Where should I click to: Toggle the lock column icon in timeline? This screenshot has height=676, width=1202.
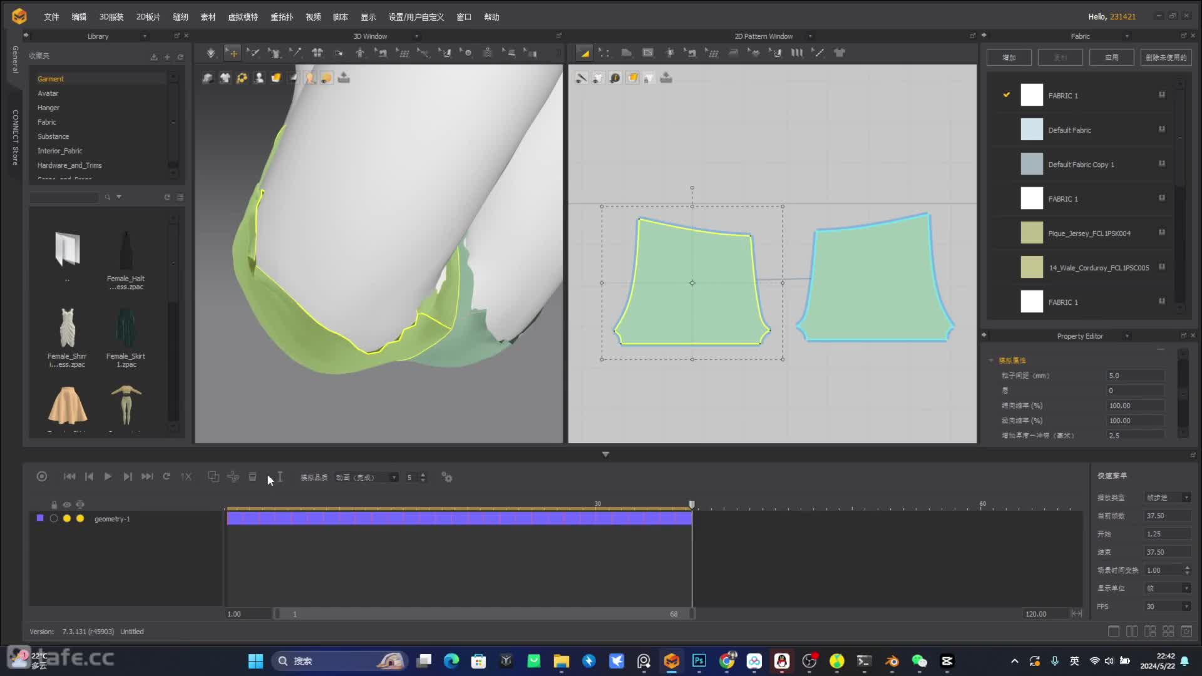[54, 504]
